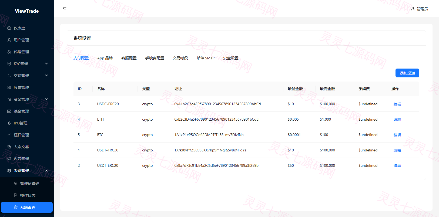Click the 管理员 account name
Viewport: 439px width, 217px height.
pyautogui.click(x=422, y=9)
